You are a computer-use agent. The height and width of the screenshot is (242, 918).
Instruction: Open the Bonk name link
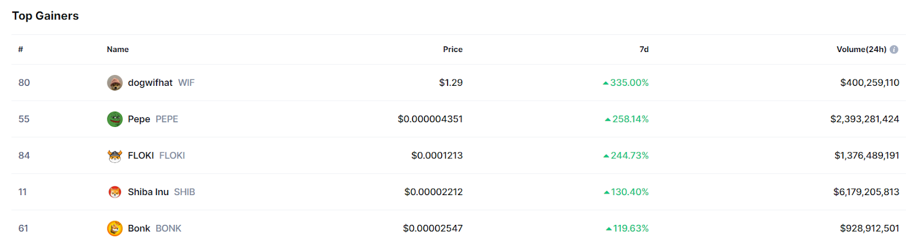tap(139, 228)
